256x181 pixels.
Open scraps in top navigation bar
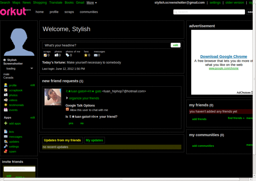pyautogui.click(x=69, y=12)
